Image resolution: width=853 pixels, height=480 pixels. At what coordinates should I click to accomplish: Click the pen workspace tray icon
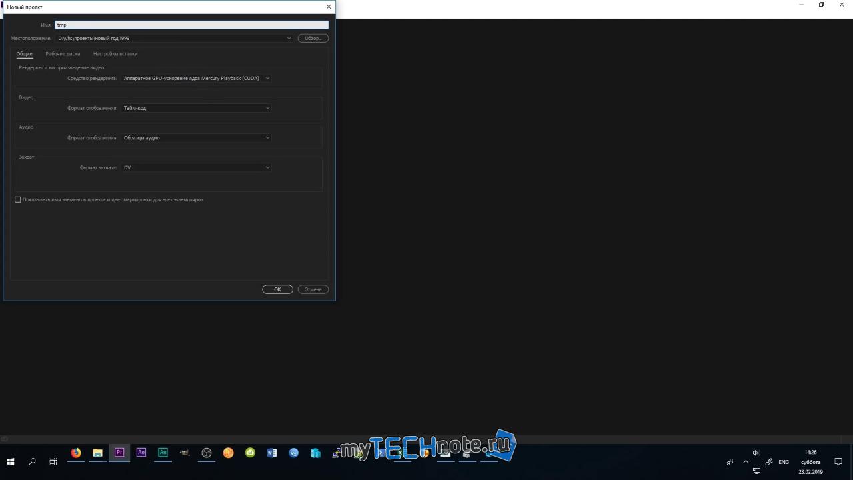[x=769, y=461]
